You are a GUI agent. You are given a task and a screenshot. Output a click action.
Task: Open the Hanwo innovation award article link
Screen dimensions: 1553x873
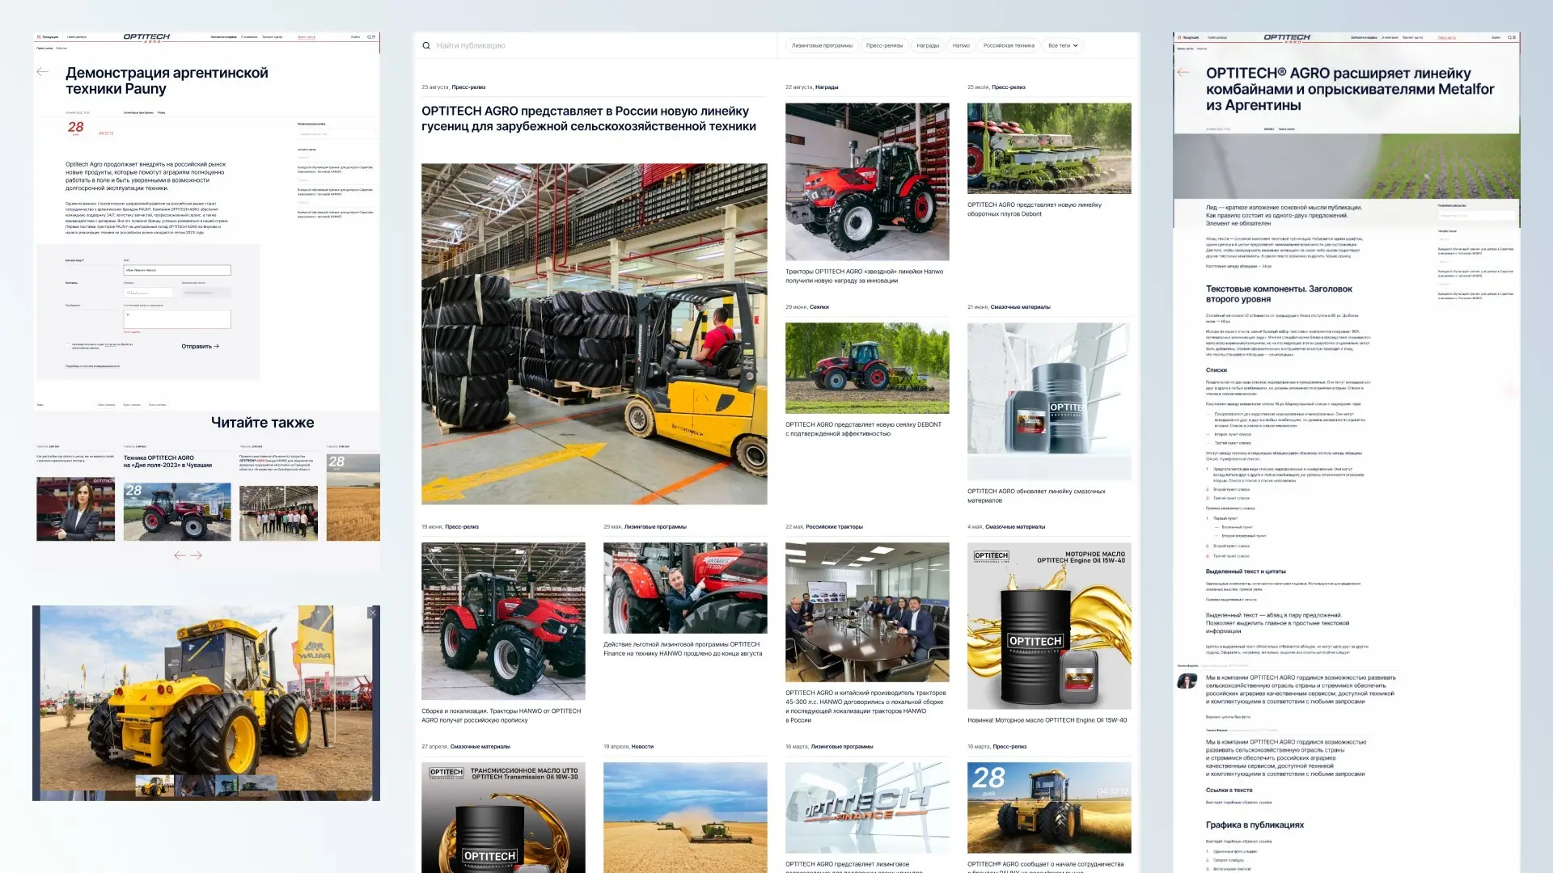(x=864, y=276)
